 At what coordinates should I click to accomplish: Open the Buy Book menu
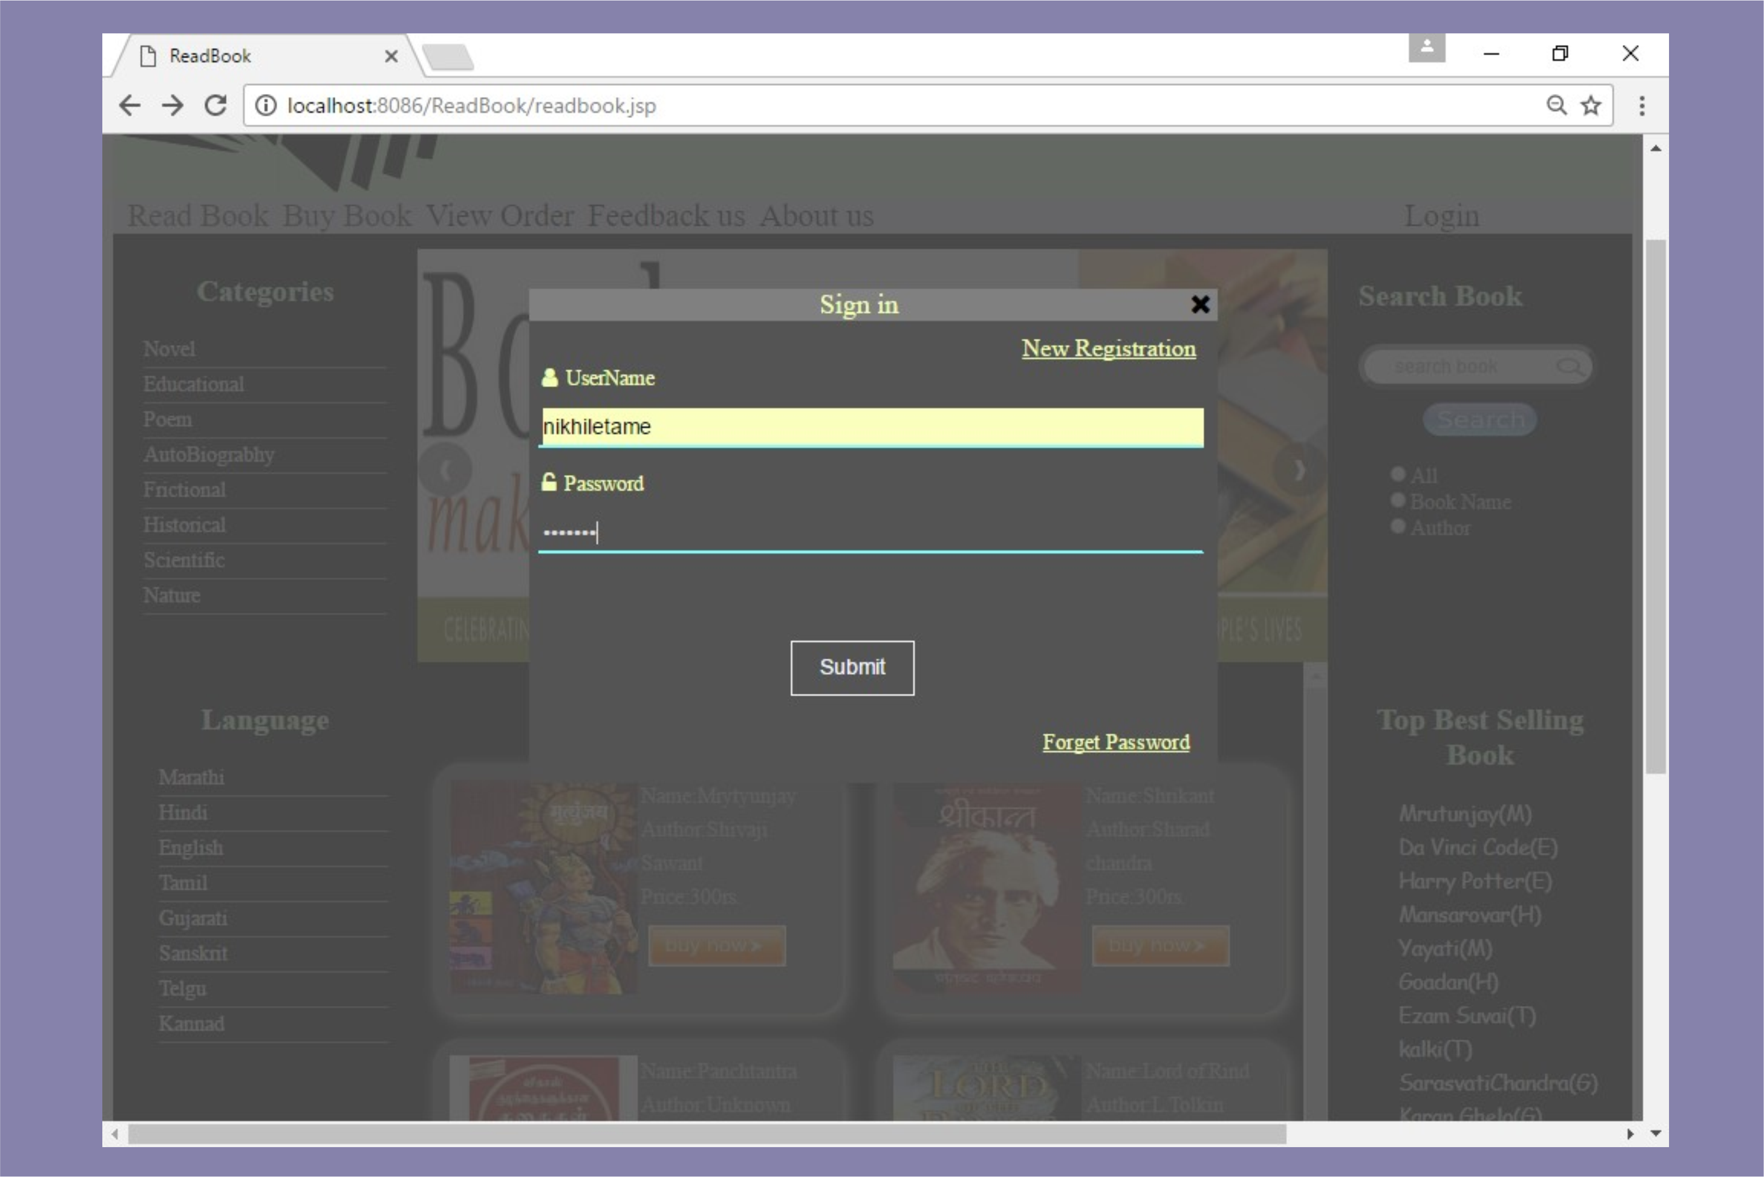(347, 216)
